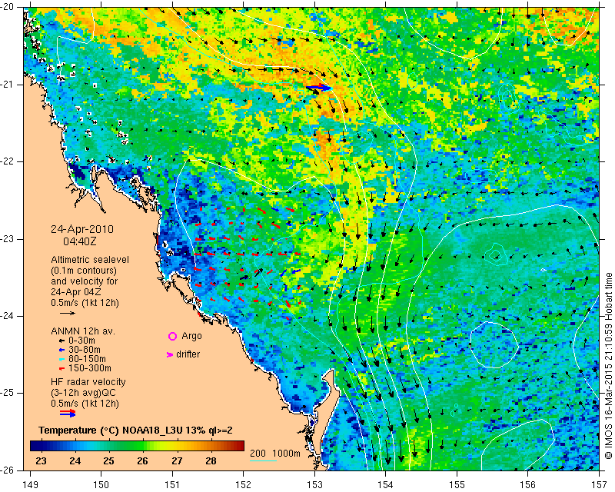Image resolution: width=615 pixels, height=492 pixels.
Task: Click the longitude axis label 157
Action: coord(600,485)
